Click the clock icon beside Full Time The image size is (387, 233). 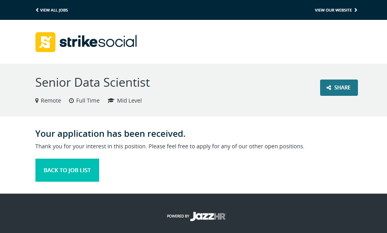(x=71, y=101)
